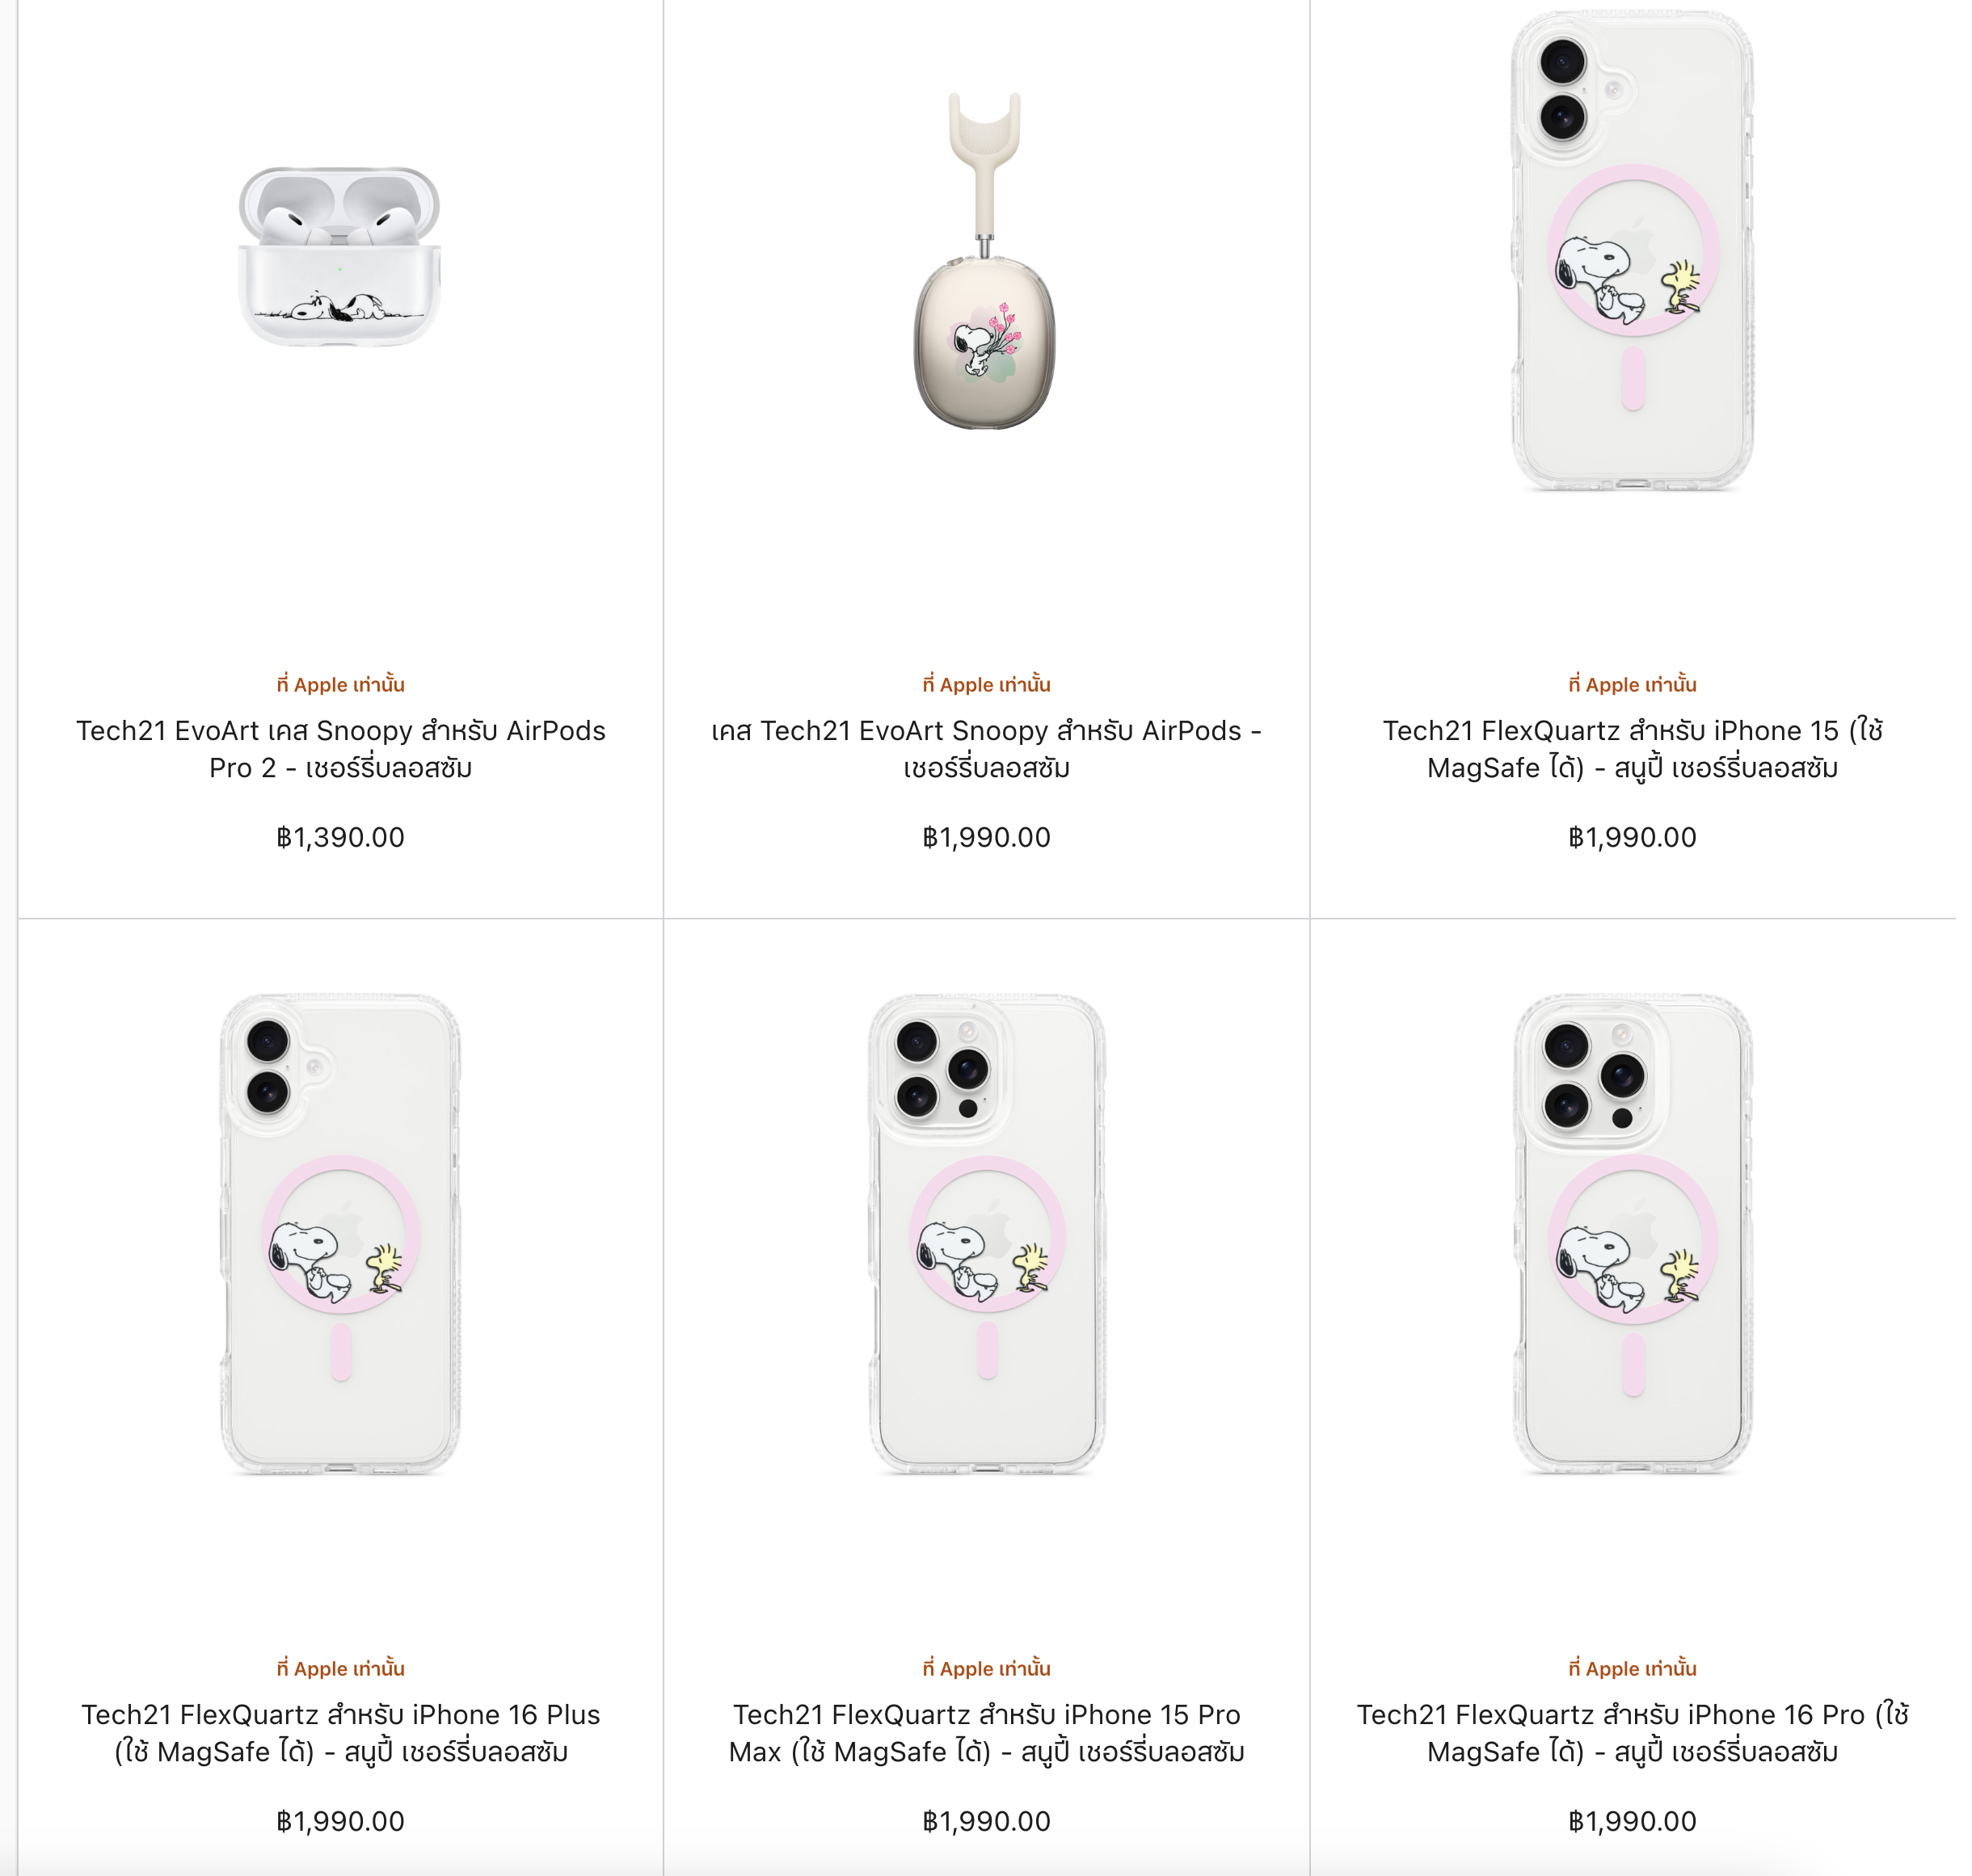Screen dimensions: 1972x1876
Task: Open the Tech21 EvoArt Snoopy AirPods case link
Action: click(x=987, y=749)
